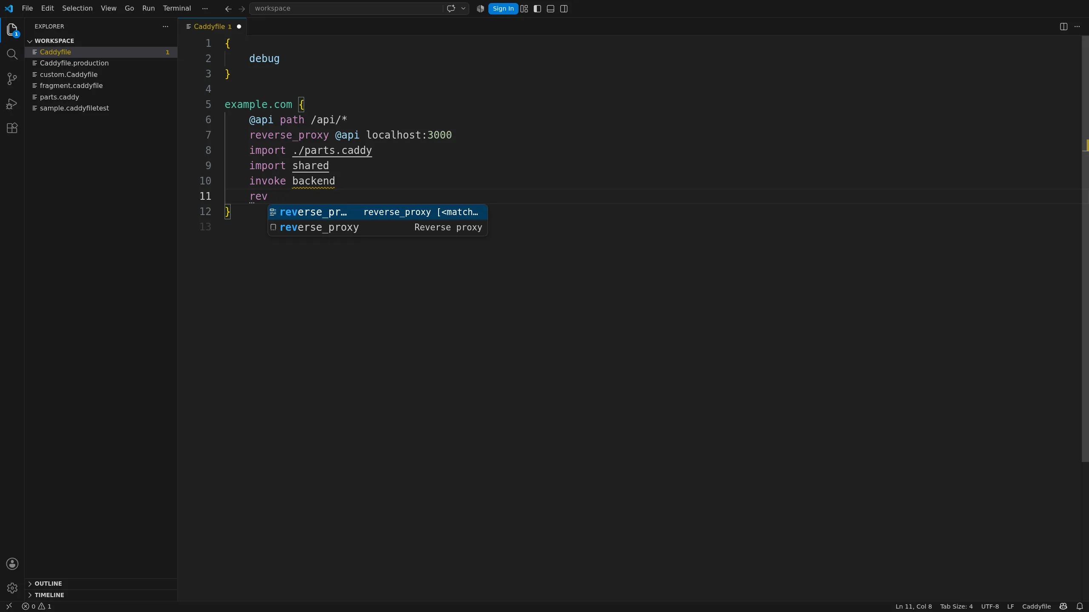The height and width of the screenshot is (612, 1089).
Task: Open the Source Control view icon
Action: coord(12,79)
